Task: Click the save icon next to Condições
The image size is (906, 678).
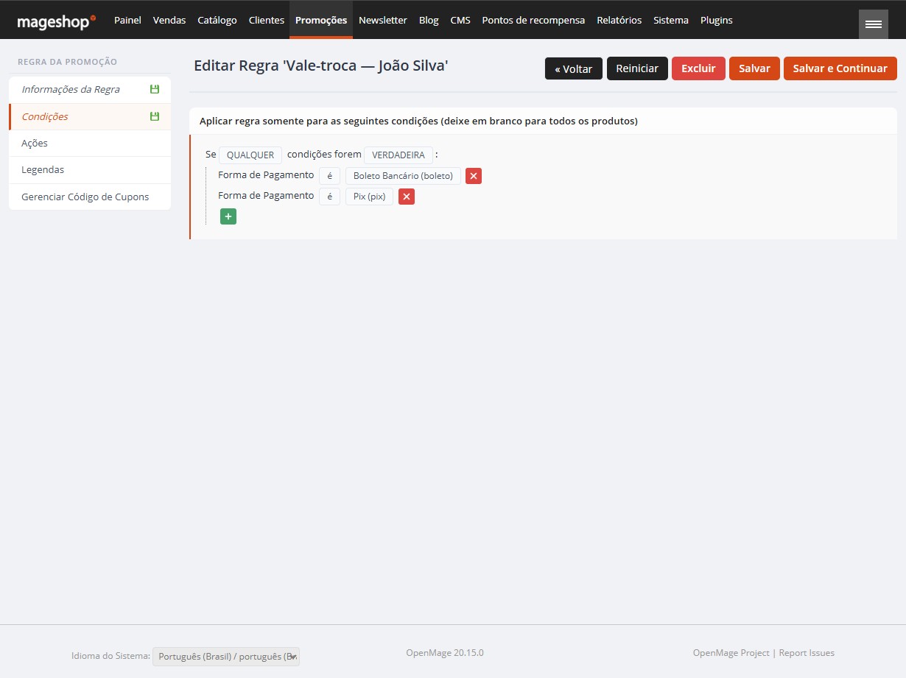Action: coord(154,116)
